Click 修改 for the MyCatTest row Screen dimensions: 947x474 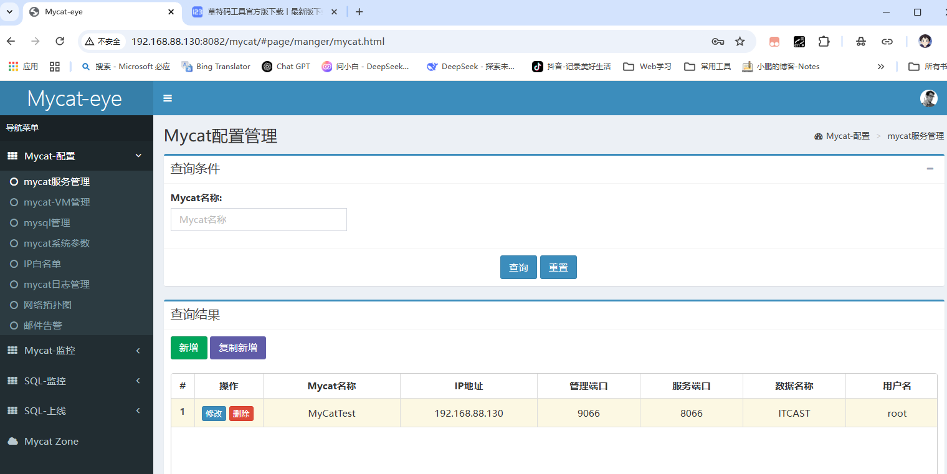point(214,414)
